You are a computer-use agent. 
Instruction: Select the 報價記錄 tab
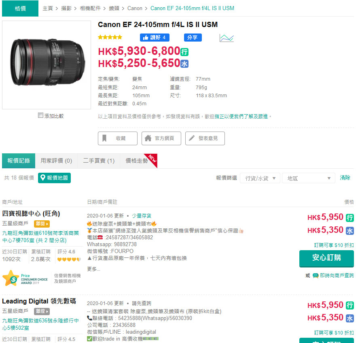19,161
